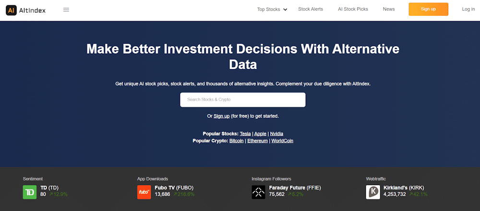Click the Sign up (for free) link

[x=222, y=116]
